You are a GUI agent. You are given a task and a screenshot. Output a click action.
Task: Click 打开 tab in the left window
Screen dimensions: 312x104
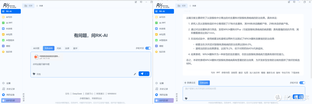pyautogui.click(x=28, y=6)
